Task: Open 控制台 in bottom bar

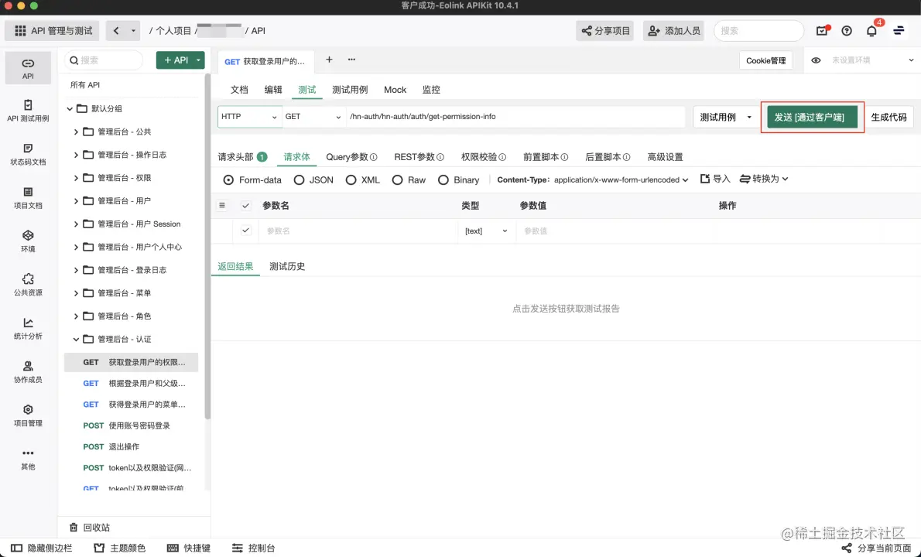Action: pyautogui.click(x=253, y=548)
